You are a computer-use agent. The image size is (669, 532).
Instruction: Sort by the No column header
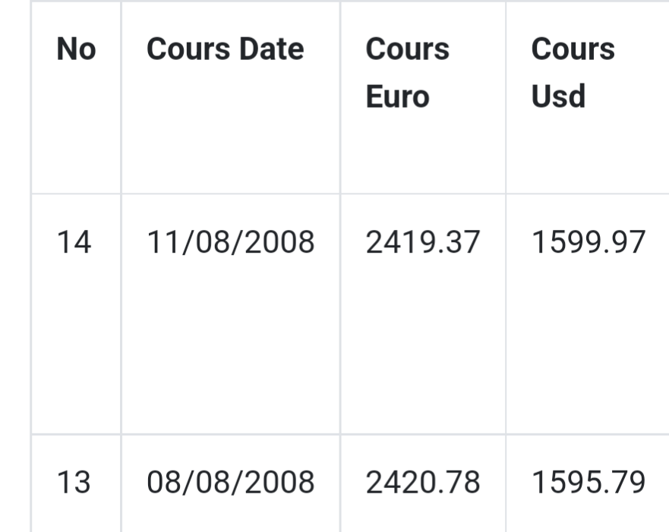coord(76,49)
